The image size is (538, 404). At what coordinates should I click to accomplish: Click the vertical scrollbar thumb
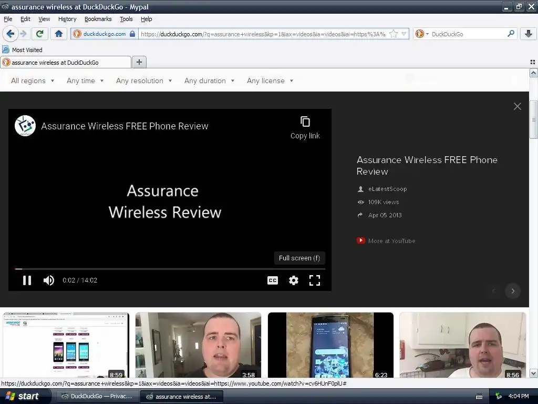pos(534,119)
